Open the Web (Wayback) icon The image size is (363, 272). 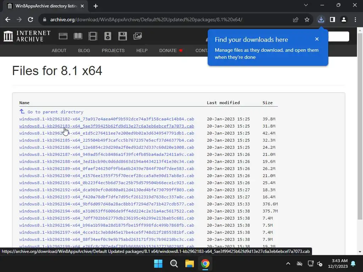(x=63, y=36)
